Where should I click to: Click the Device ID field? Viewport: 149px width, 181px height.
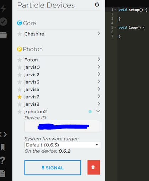pyautogui.click(x=62, y=126)
